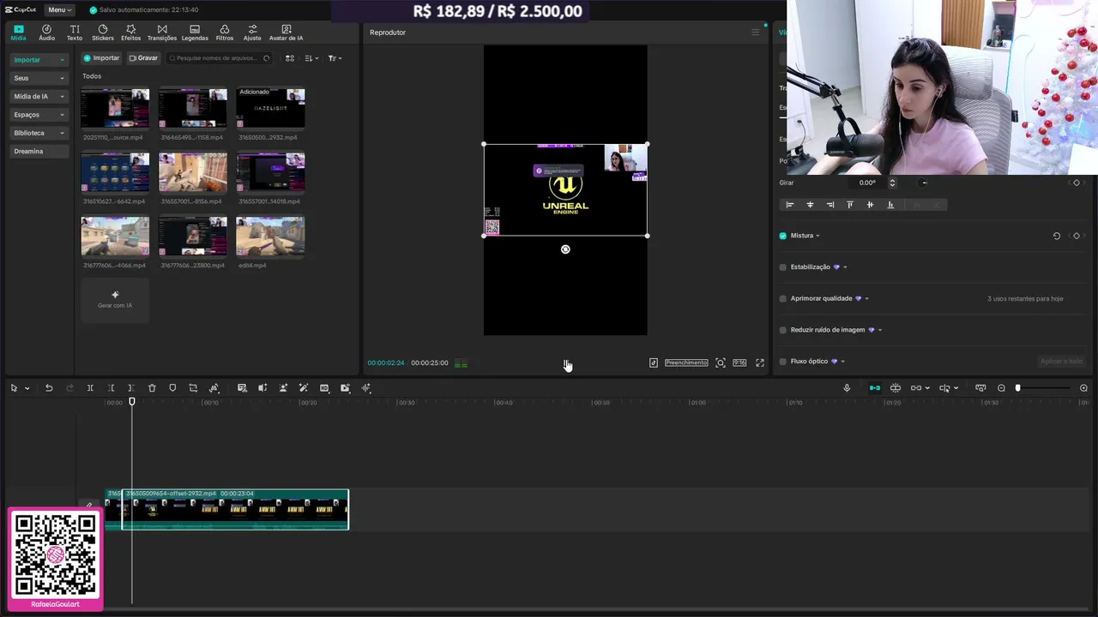Enter fullscreen preview with expand icon
Image resolution: width=1098 pixels, height=617 pixels.
point(760,362)
